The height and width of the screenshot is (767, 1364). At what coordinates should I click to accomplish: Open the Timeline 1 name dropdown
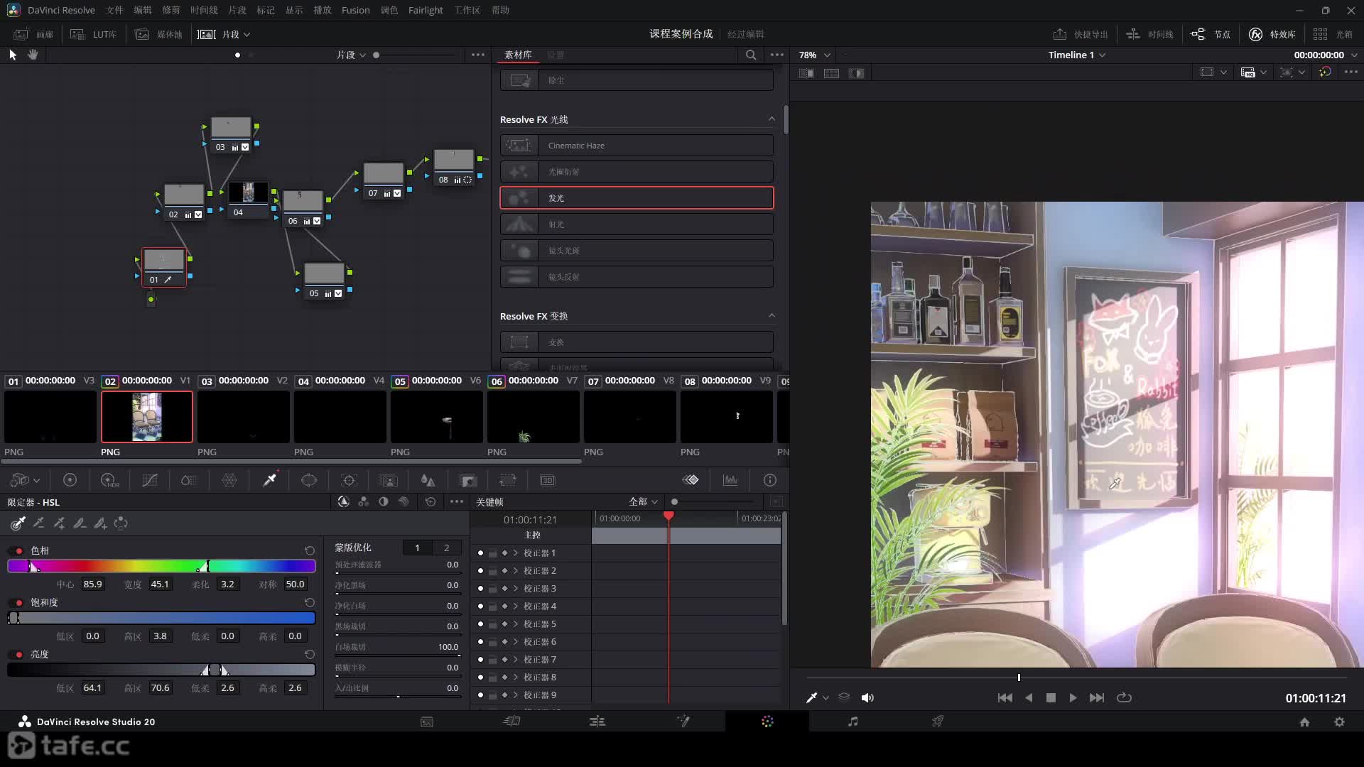1076,55
